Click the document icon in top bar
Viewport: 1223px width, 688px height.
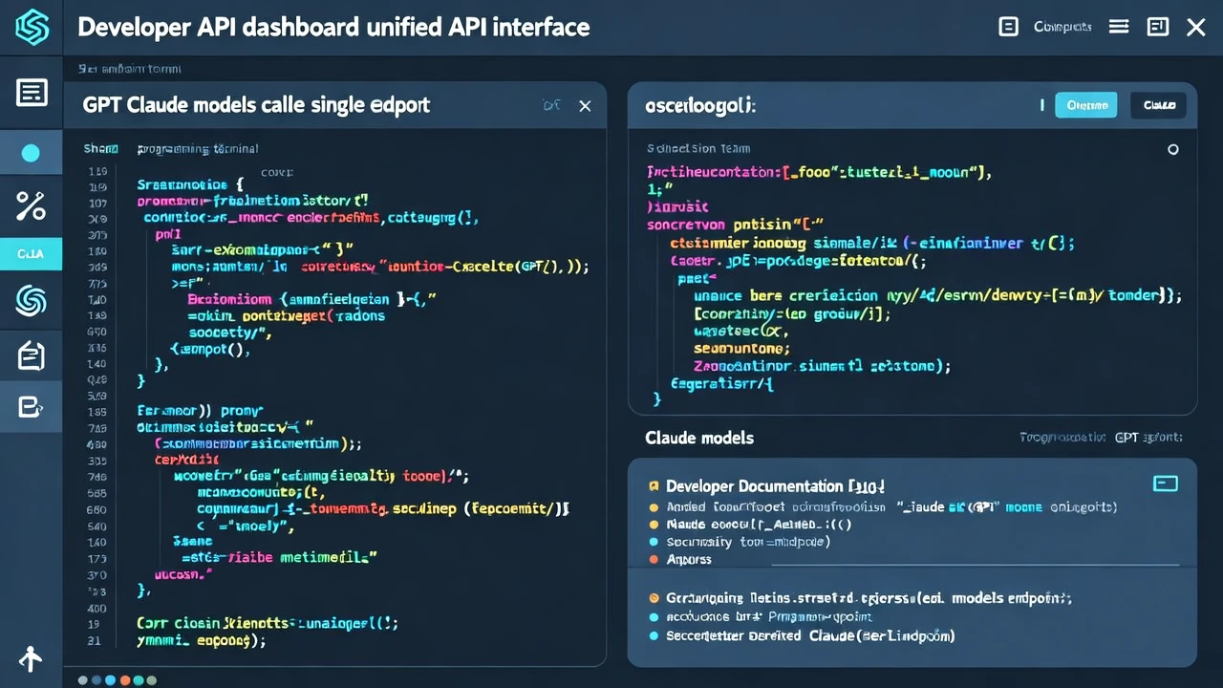(1008, 27)
